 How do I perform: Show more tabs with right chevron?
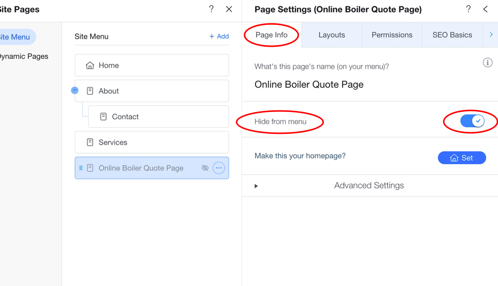[x=491, y=34]
